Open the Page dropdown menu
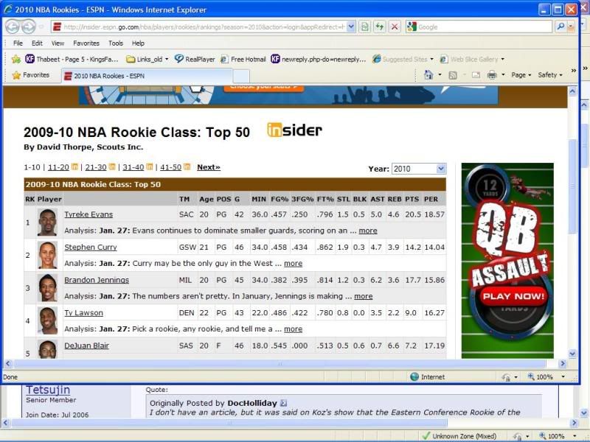590x442 pixels. click(521, 75)
